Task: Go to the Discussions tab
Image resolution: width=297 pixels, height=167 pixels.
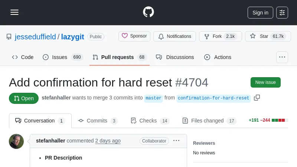Action: [175, 57]
